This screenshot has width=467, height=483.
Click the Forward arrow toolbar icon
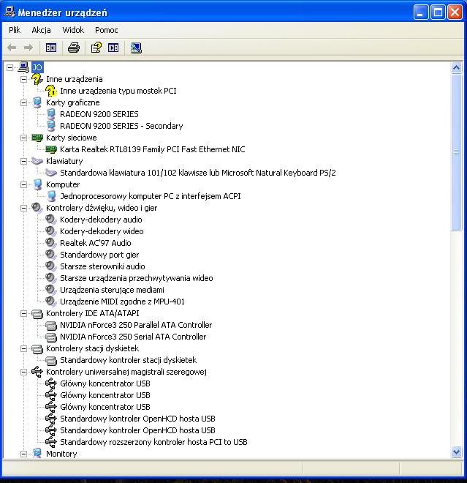29,48
